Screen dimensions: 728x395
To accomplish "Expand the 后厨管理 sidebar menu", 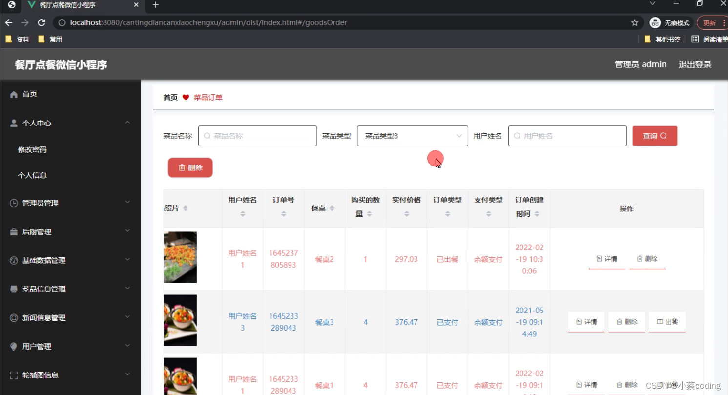I will pos(70,231).
